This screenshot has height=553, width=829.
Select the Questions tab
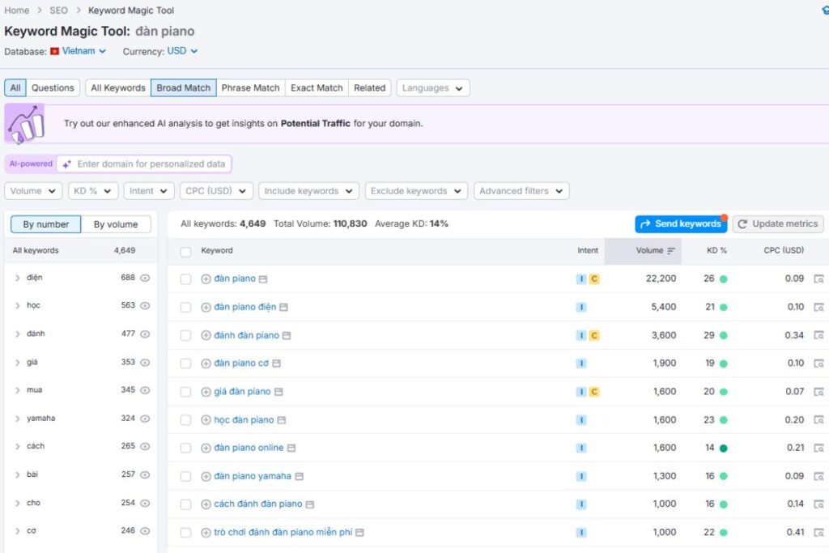coord(53,87)
